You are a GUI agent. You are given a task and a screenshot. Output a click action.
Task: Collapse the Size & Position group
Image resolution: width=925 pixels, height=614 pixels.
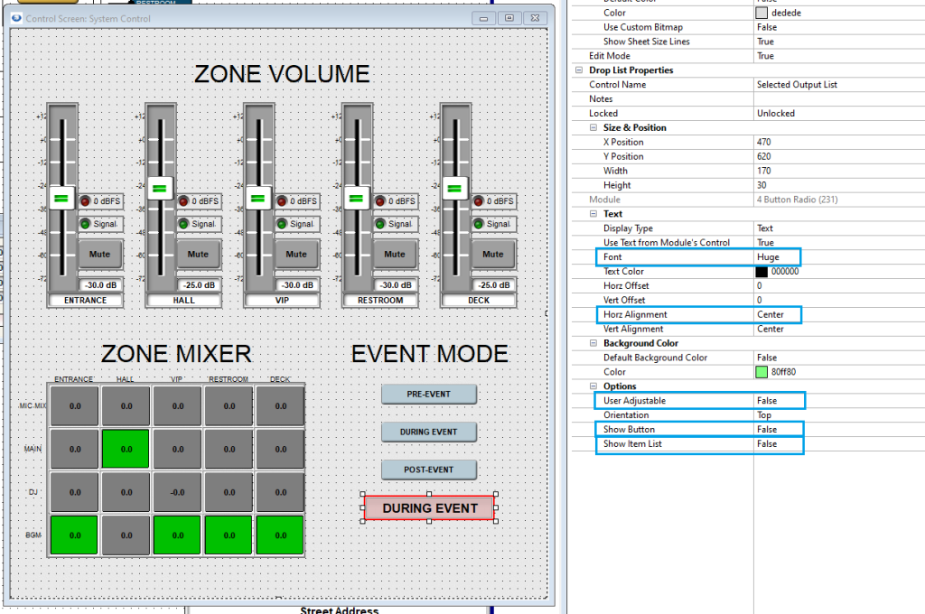click(593, 128)
